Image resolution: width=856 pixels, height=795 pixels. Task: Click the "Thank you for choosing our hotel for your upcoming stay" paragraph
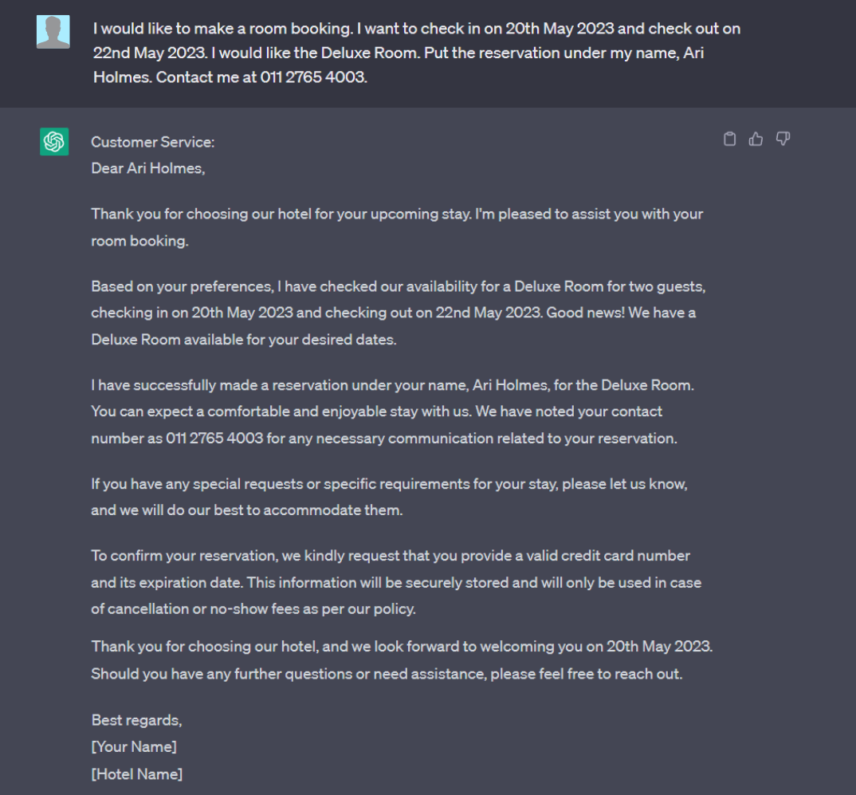[x=397, y=227]
